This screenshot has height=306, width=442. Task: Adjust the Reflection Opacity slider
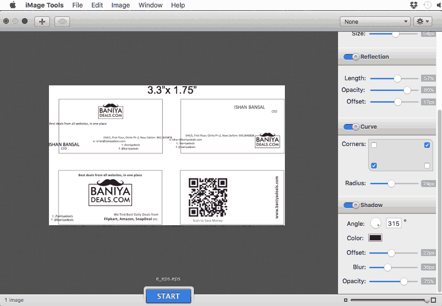tap(394, 90)
